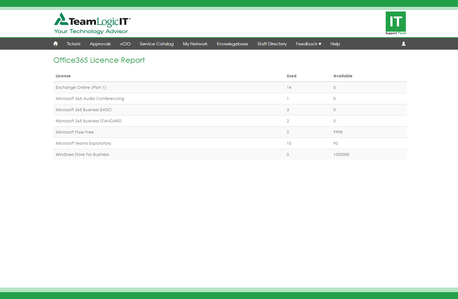The height and width of the screenshot is (299, 458).
Task: Click the IT Support Panel logo
Action: point(396,23)
